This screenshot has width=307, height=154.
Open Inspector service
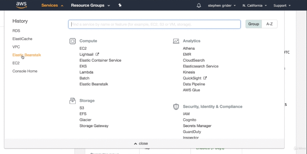pyautogui.click(x=191, y=137)
